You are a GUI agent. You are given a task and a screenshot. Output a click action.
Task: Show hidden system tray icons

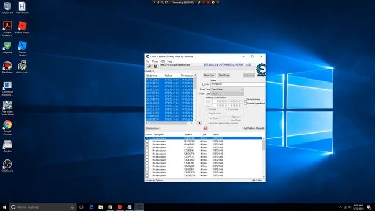coord(340,207)
